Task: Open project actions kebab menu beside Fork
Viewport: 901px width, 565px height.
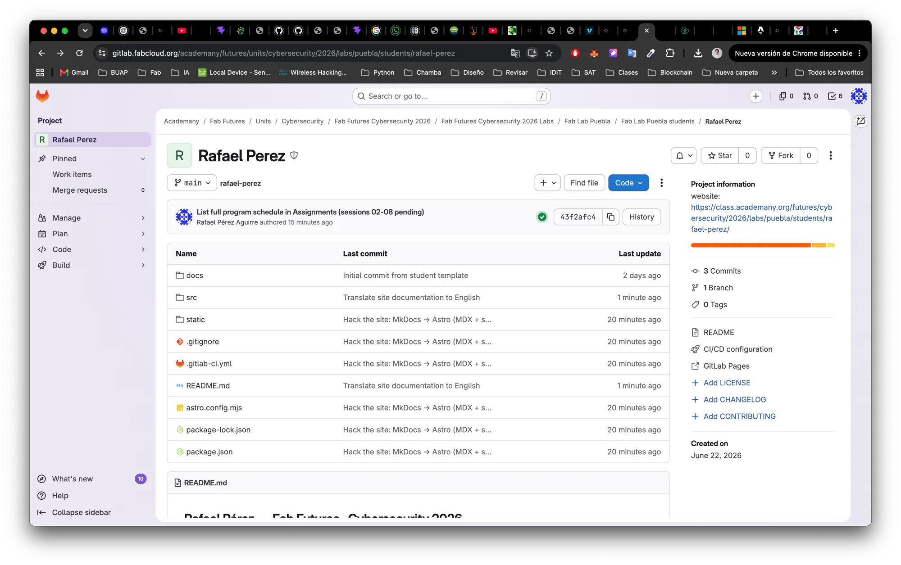Action: (x=831, y=155)
